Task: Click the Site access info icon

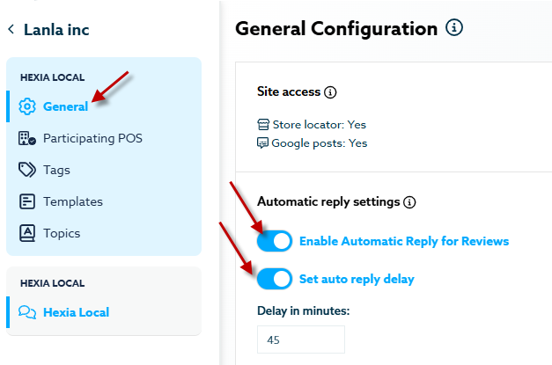Action: (331, 91)
